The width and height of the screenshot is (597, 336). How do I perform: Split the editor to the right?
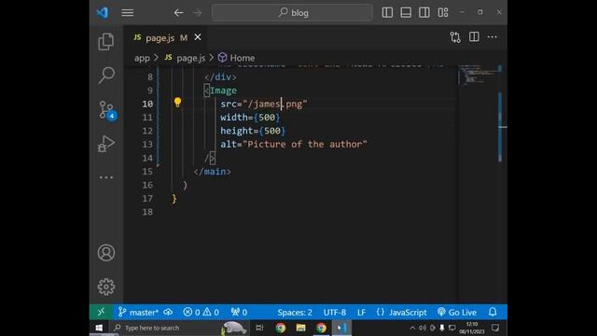coord(474,37)
